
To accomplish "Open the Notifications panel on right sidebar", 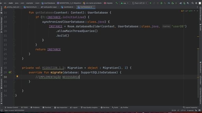I will point(200,67).
